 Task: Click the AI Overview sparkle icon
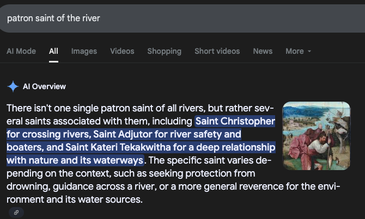coord(13,86)
